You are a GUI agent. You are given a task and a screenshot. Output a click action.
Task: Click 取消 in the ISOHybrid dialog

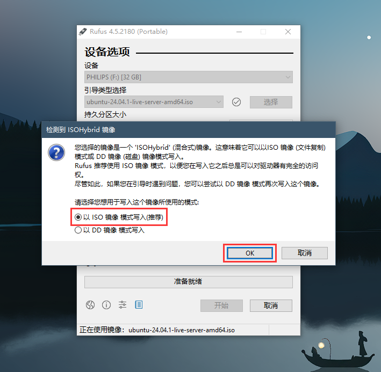(x=305, y=253)
